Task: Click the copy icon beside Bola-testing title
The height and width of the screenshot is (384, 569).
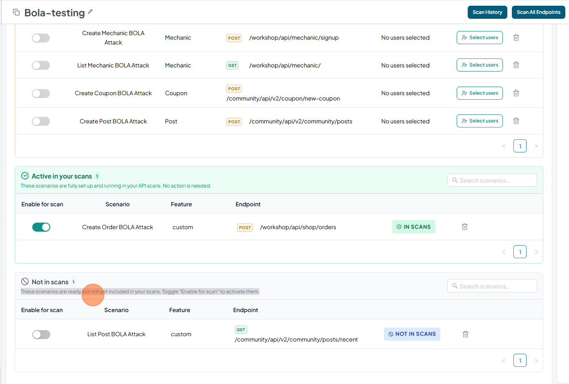Action: tap(16, 12)
